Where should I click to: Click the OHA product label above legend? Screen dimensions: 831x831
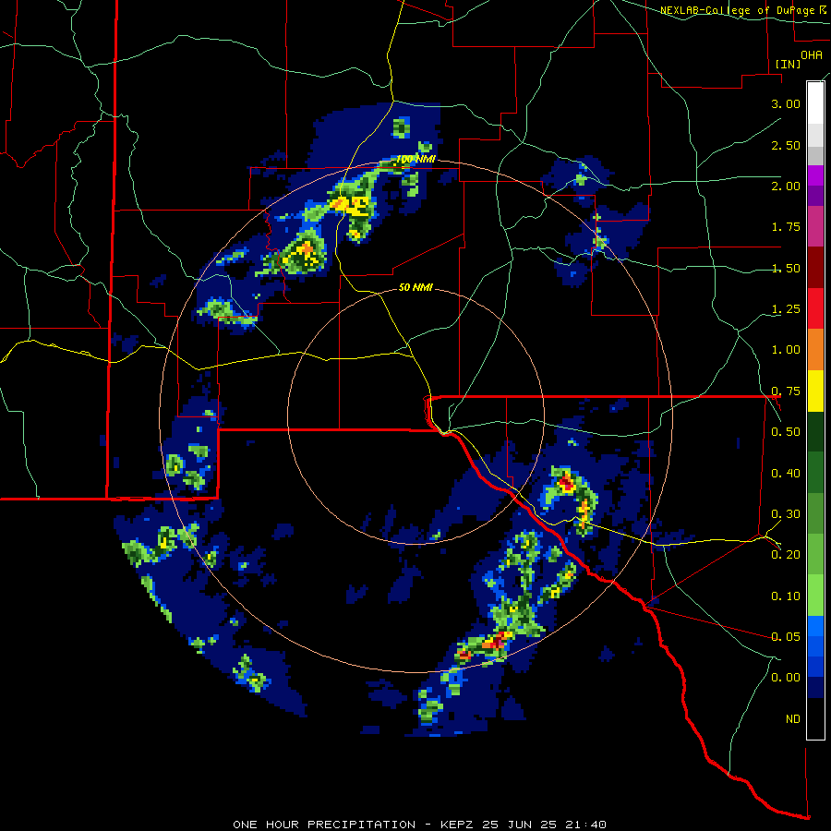click(x=812, y=54)
